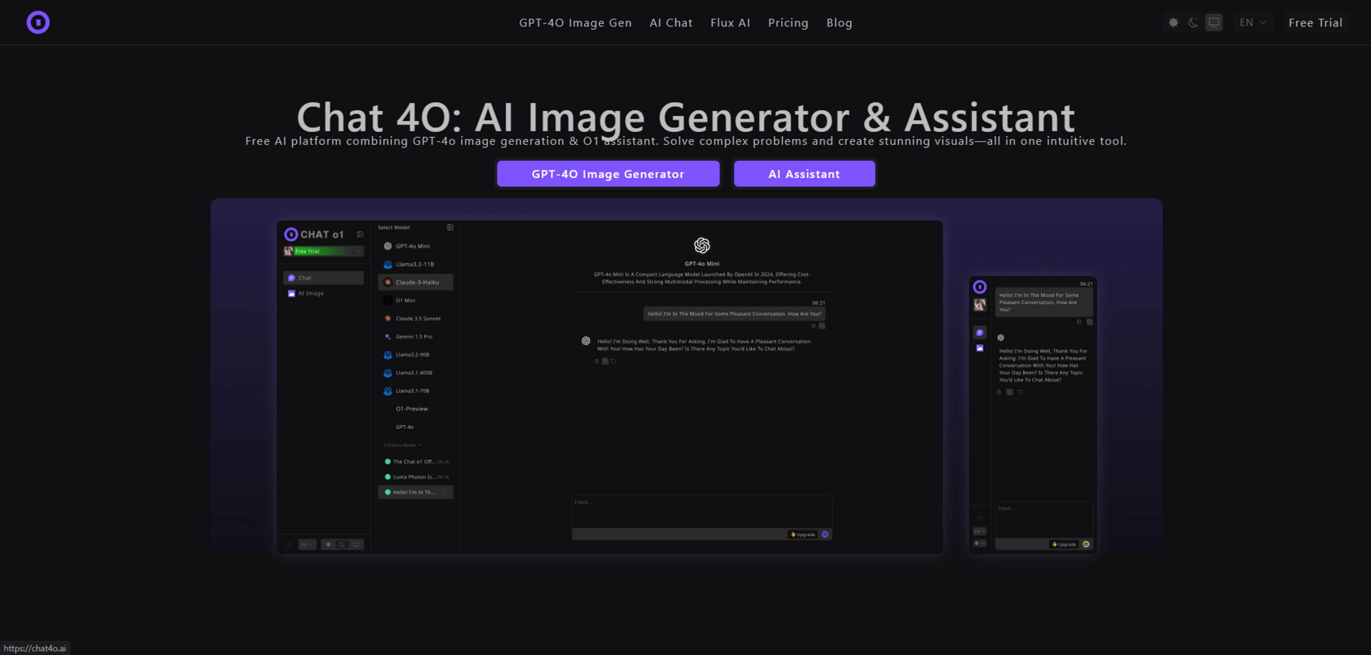Select system theme monitor icon
Image resolution: width=1371 pixels, height=655 pixels.
pyautogui.click(x=1214, y=22)
